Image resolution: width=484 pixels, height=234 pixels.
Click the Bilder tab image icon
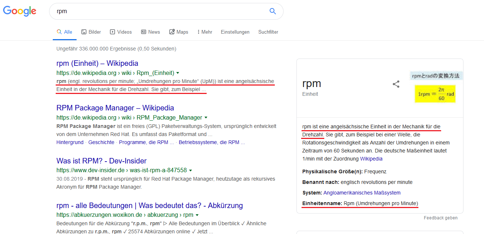pos(84,32)
